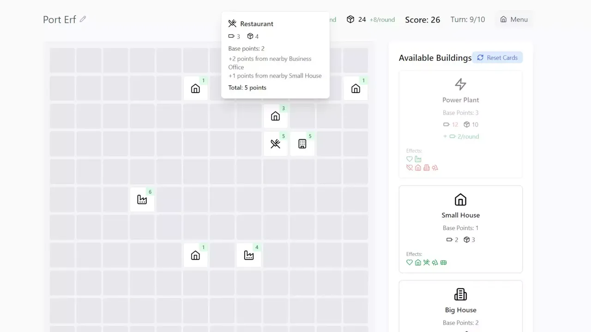Click heart effect icon on Small House card
Image resolution: width=591 pixels, height=332 pixels.
pyautogui.click(x=410, y=262)
